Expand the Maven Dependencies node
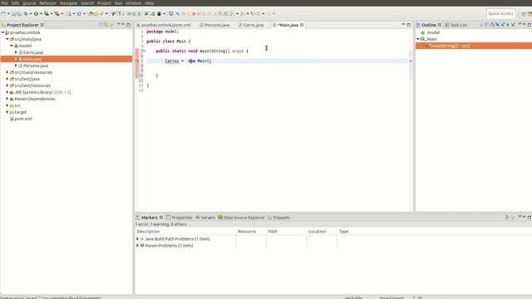Viewport: 532px width, 299px height. (x=7, y=99)
